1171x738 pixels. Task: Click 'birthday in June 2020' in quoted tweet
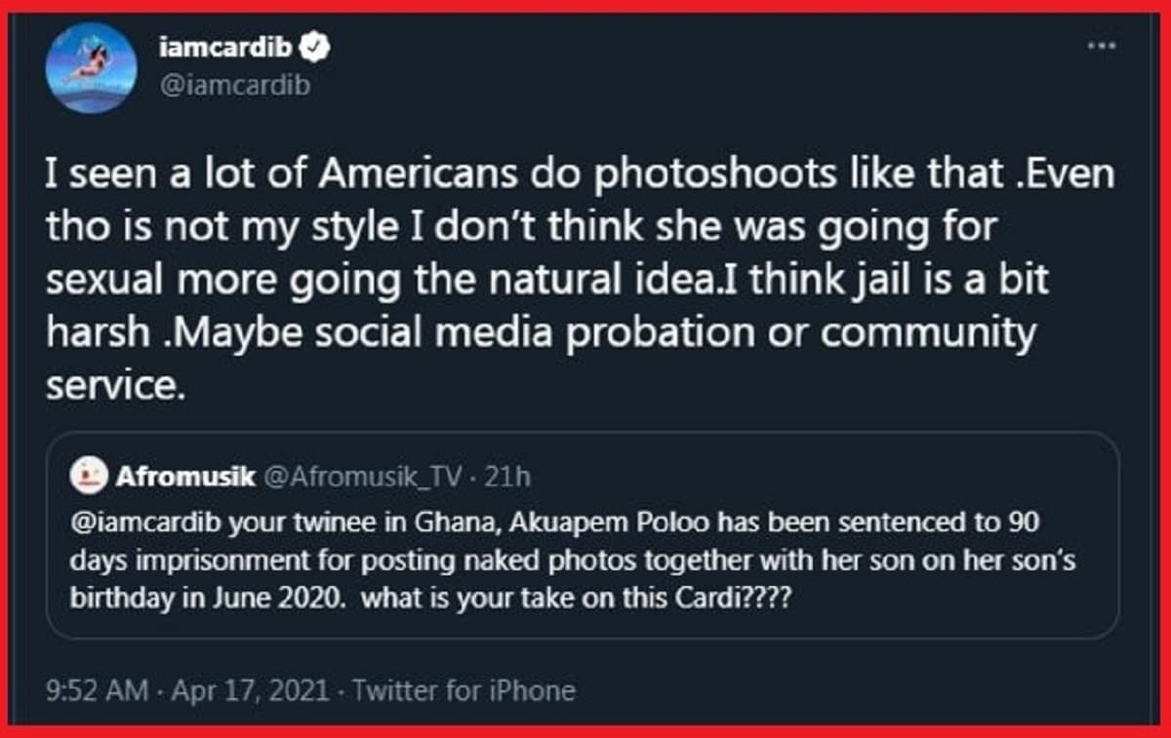pos(206,599)
